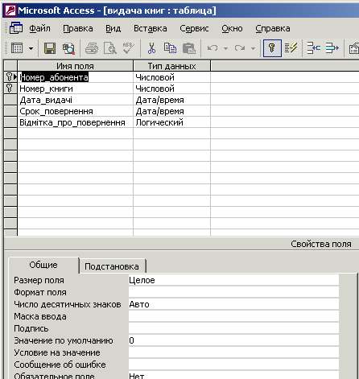
Task: Click Числовой data type of Номер_абонента
Action: (x=172, y=77)
